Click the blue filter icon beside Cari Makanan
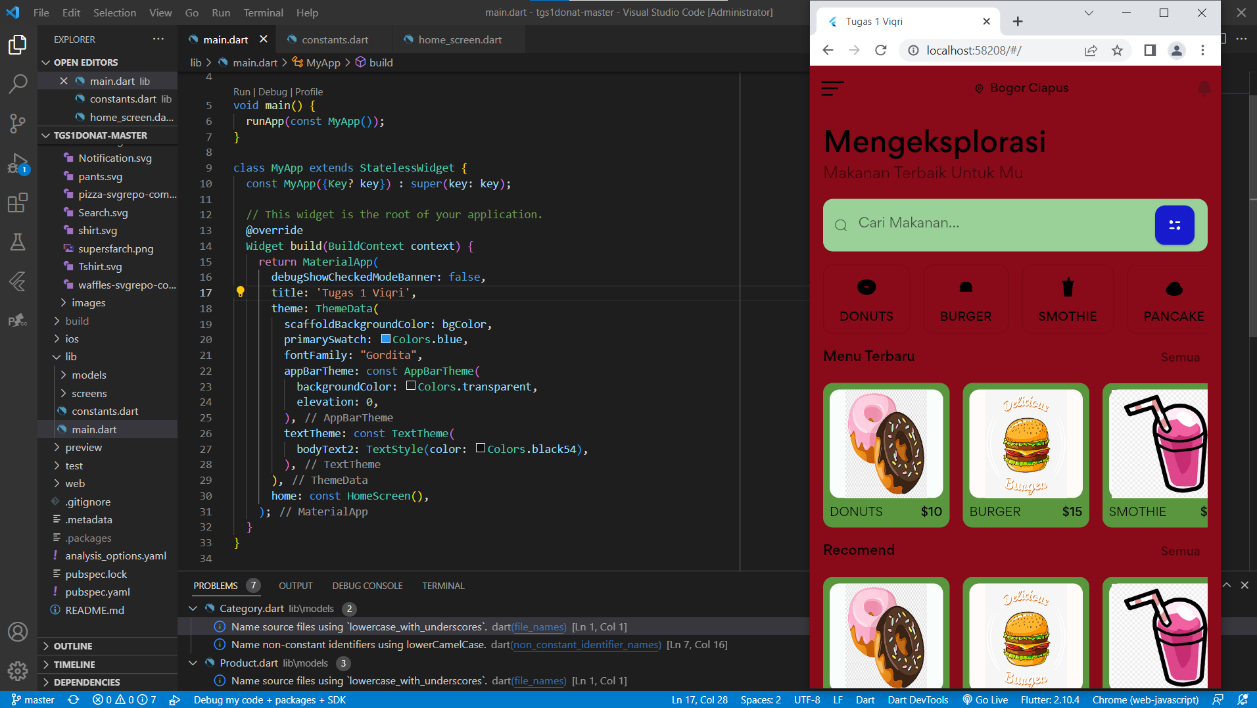Image resolution: width=1257 pixels, height=708 pixels. coord(1174,225)
